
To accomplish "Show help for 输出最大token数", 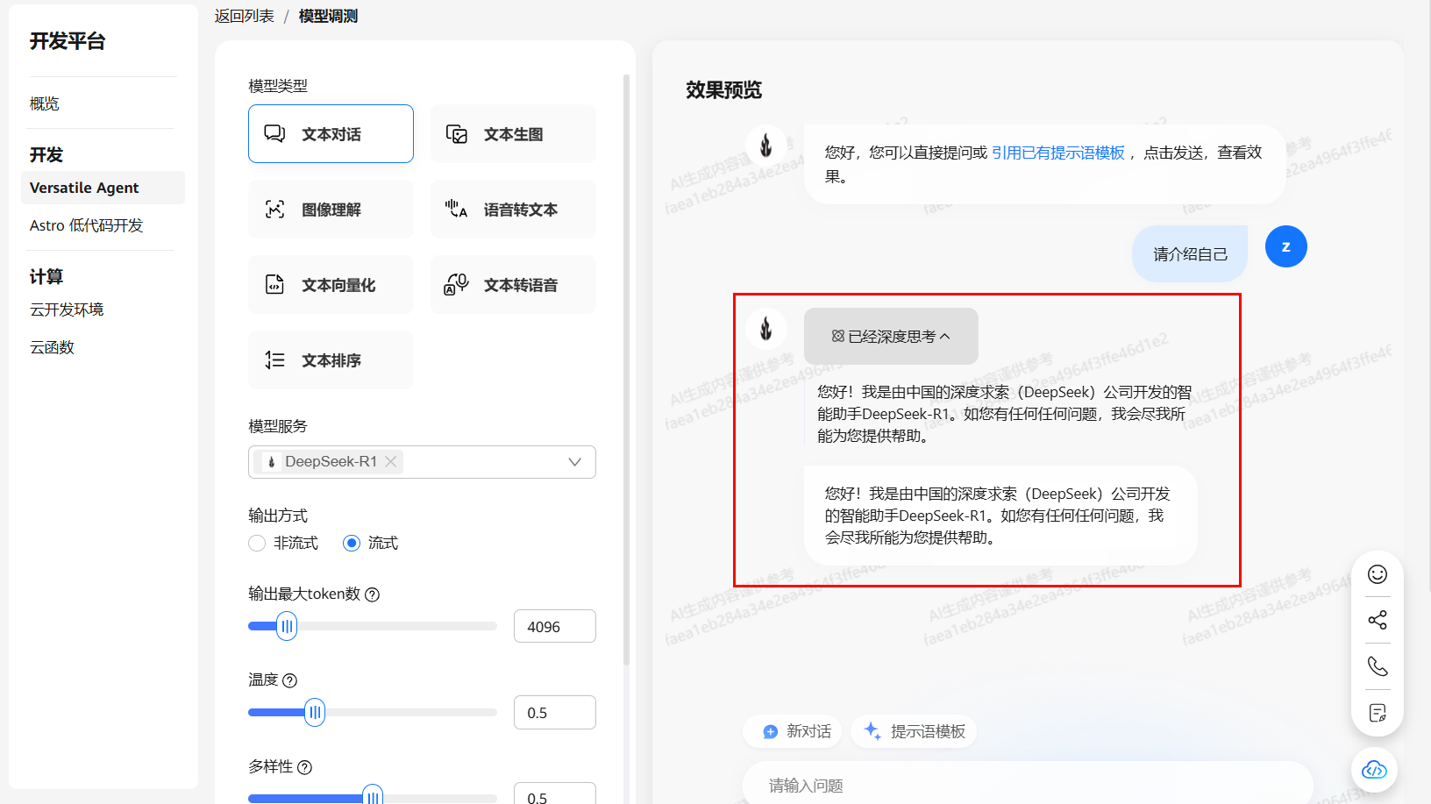I will [x=372, y=594].
